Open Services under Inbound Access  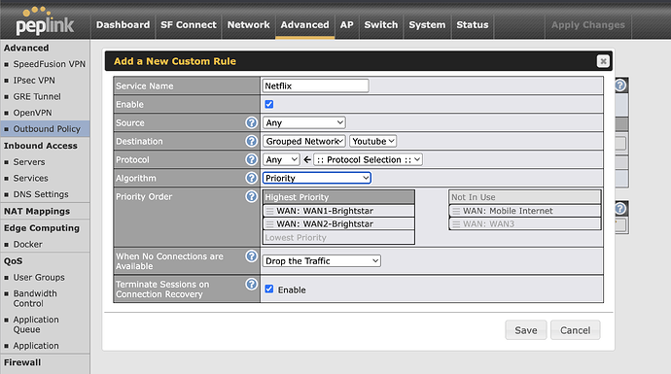[x=30, y=178]
